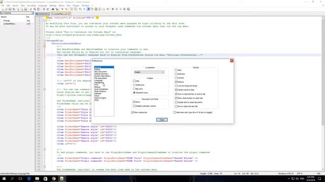Screen dimensions: 325x182
Task: Click the New file toolbar icon
Action: coord(3,9)
